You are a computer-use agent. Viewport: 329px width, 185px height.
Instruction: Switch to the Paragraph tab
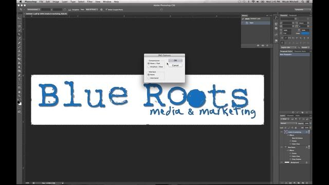pyautogui.click(x=293, y=15)
